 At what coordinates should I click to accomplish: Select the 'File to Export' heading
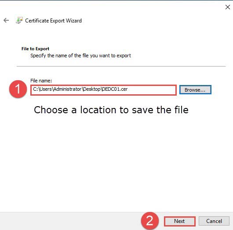[35, 49]
